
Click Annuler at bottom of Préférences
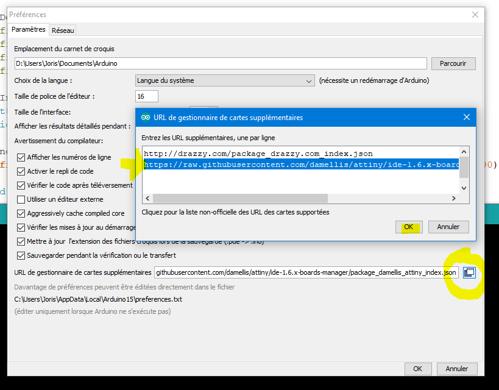click(457, 369)
